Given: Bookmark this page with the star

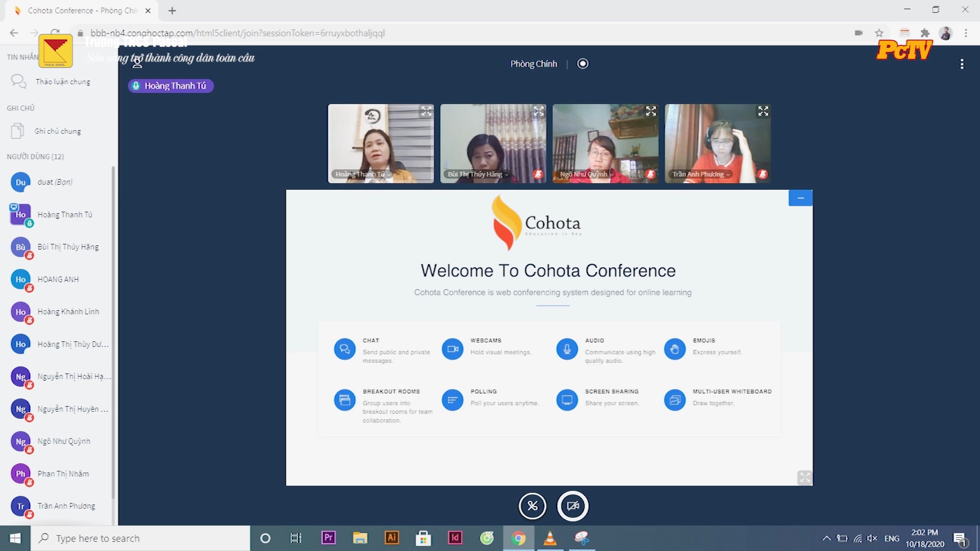Looking at the screenshot, I should 879,33.
